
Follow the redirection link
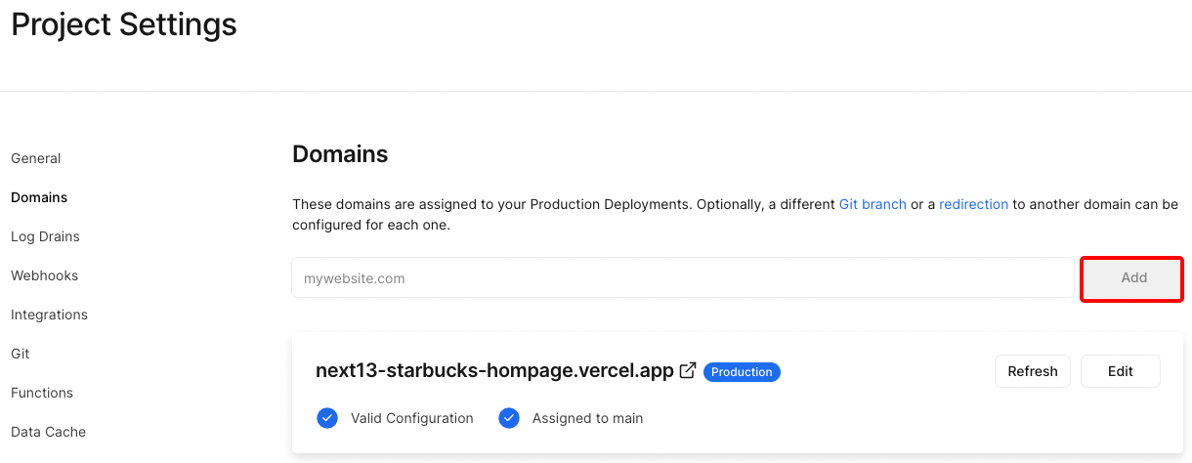pos(974,204)
